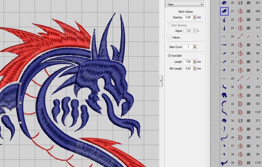This screenshot has height=167, width=262.
Task: Click the stitch type icon in row 31
Action: click(x=249, y=95)
